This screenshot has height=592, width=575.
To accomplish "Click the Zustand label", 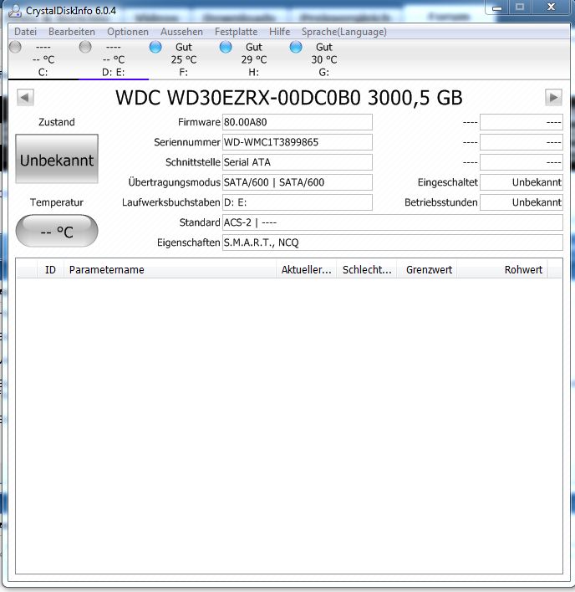I will (x=57, y=122).
